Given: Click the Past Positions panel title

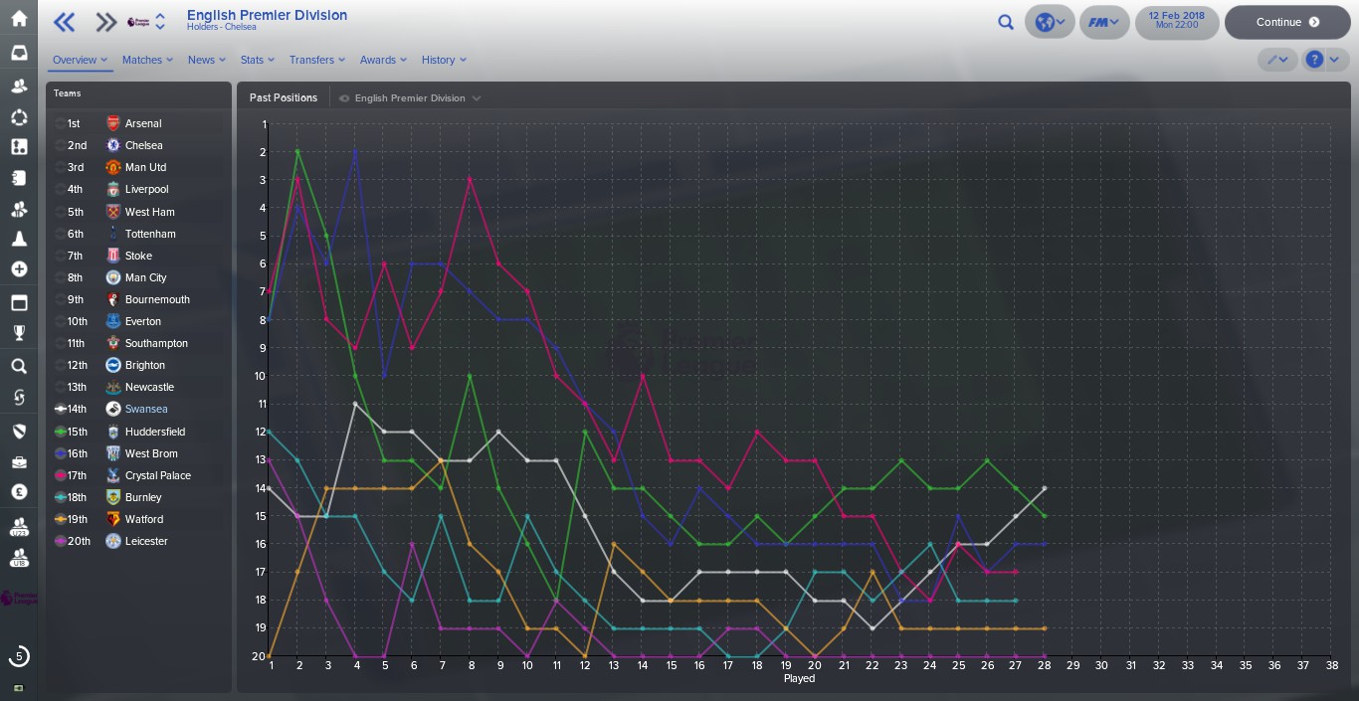Looking at the screenshot, I should click(284, 97).
